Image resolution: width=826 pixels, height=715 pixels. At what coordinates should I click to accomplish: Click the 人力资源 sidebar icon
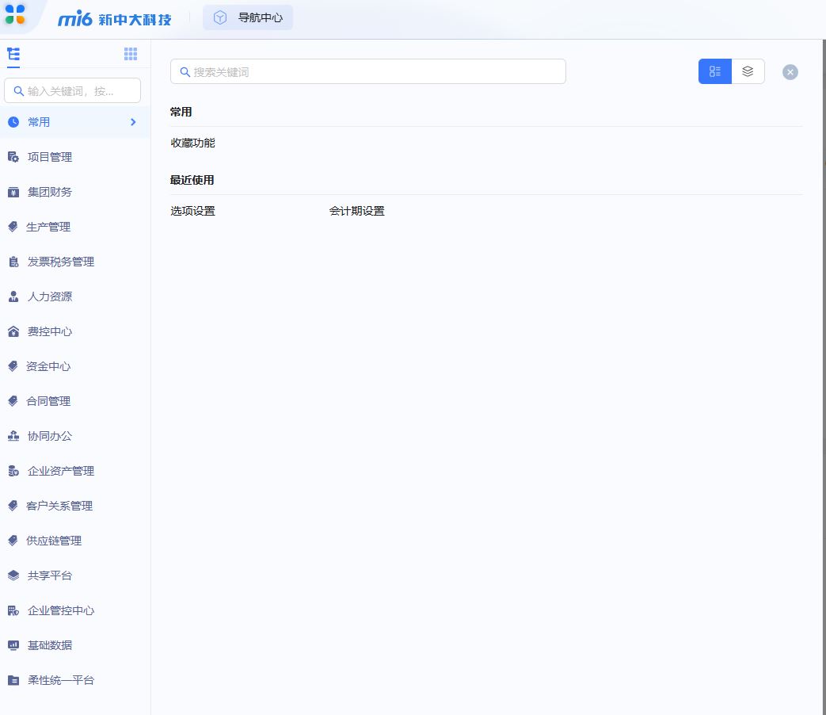[13, 296]
